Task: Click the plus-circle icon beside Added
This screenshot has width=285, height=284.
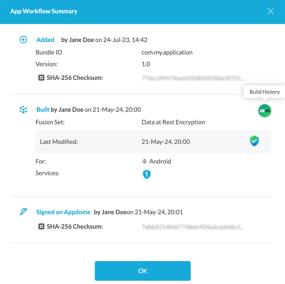Action: tap(23, 40)
